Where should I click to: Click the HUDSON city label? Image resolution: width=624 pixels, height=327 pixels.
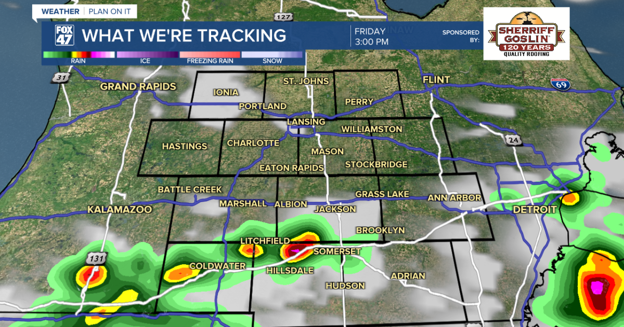pyautogui.click(x=345, y=285)
